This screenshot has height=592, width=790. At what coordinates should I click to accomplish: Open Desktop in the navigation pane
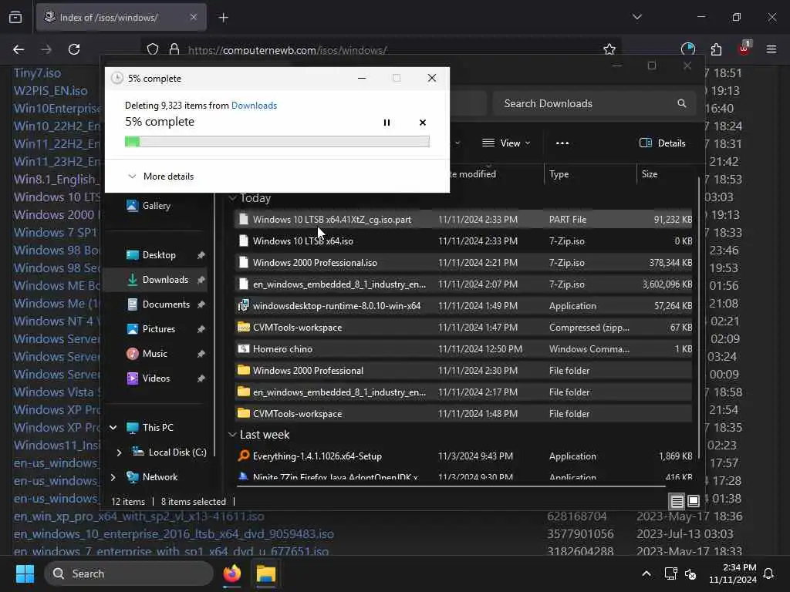click(159, 254)
